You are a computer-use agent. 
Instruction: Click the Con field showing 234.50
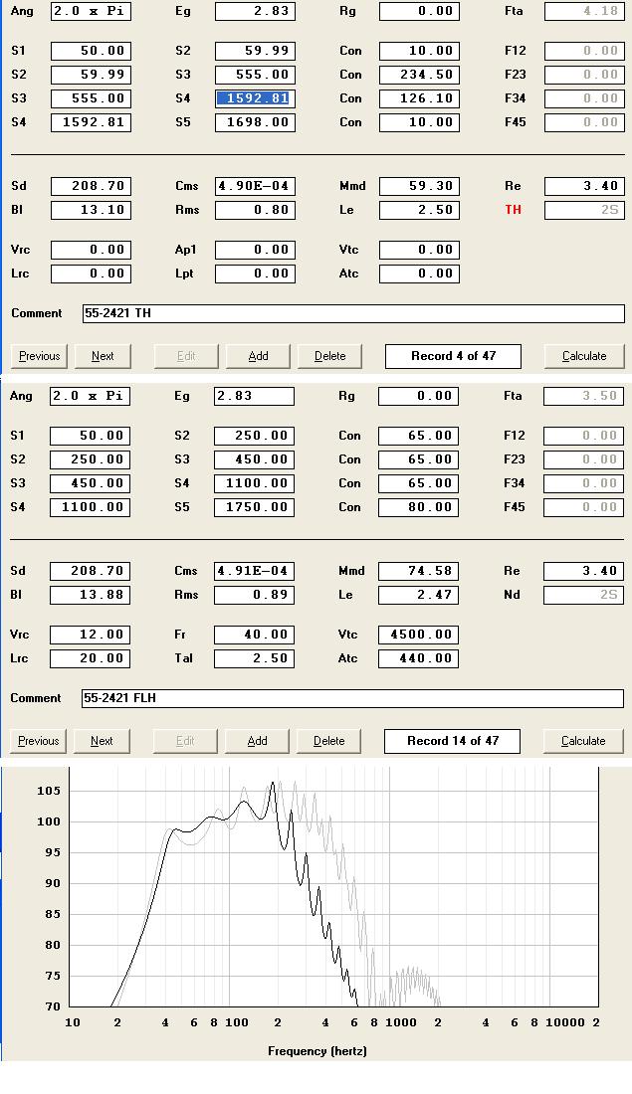420,75
